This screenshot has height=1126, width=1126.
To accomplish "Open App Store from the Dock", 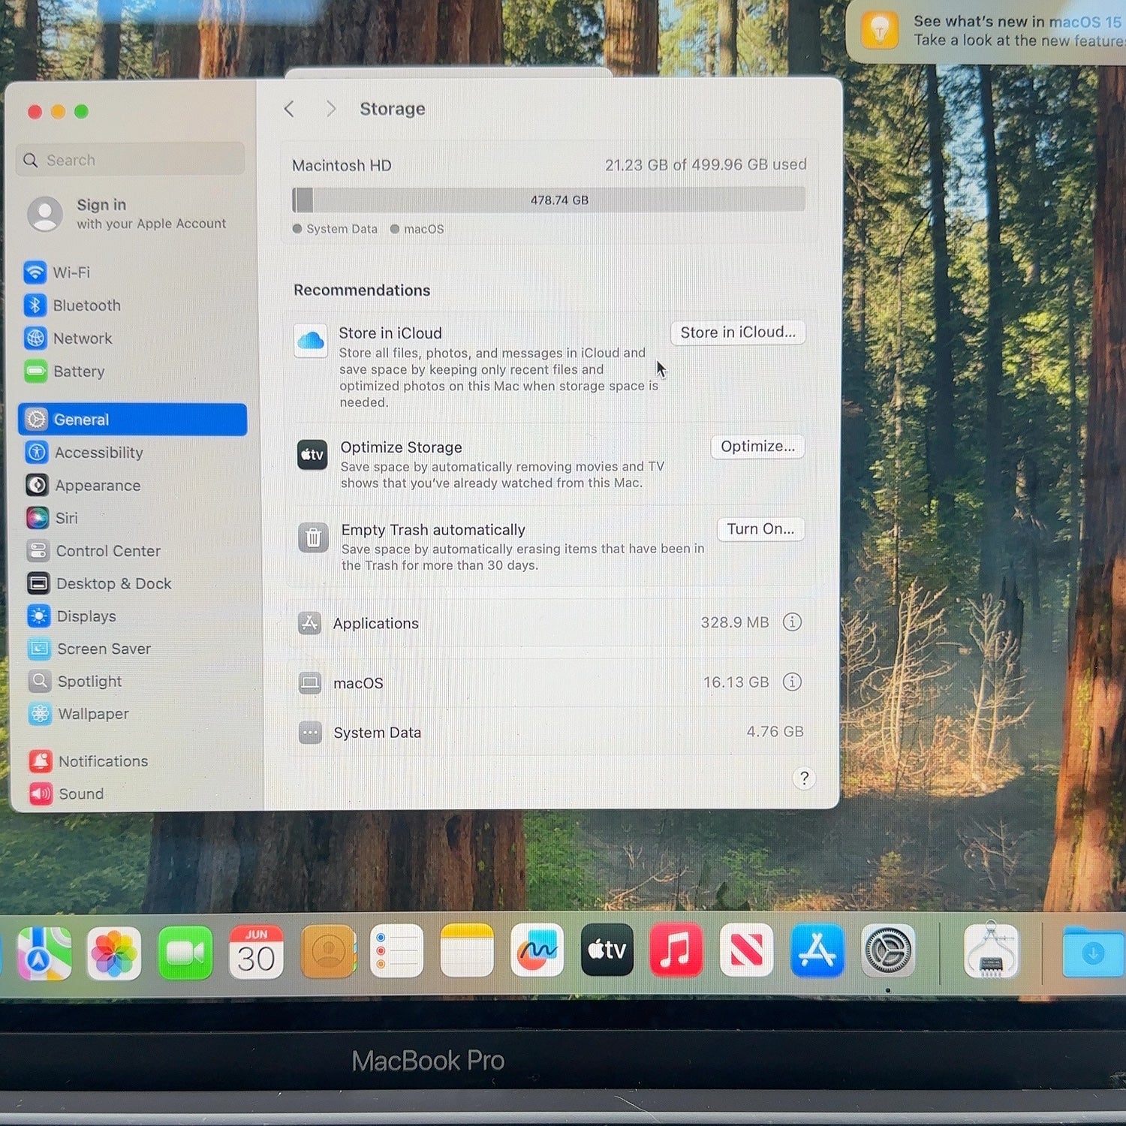I will click(x=817, y=950).
